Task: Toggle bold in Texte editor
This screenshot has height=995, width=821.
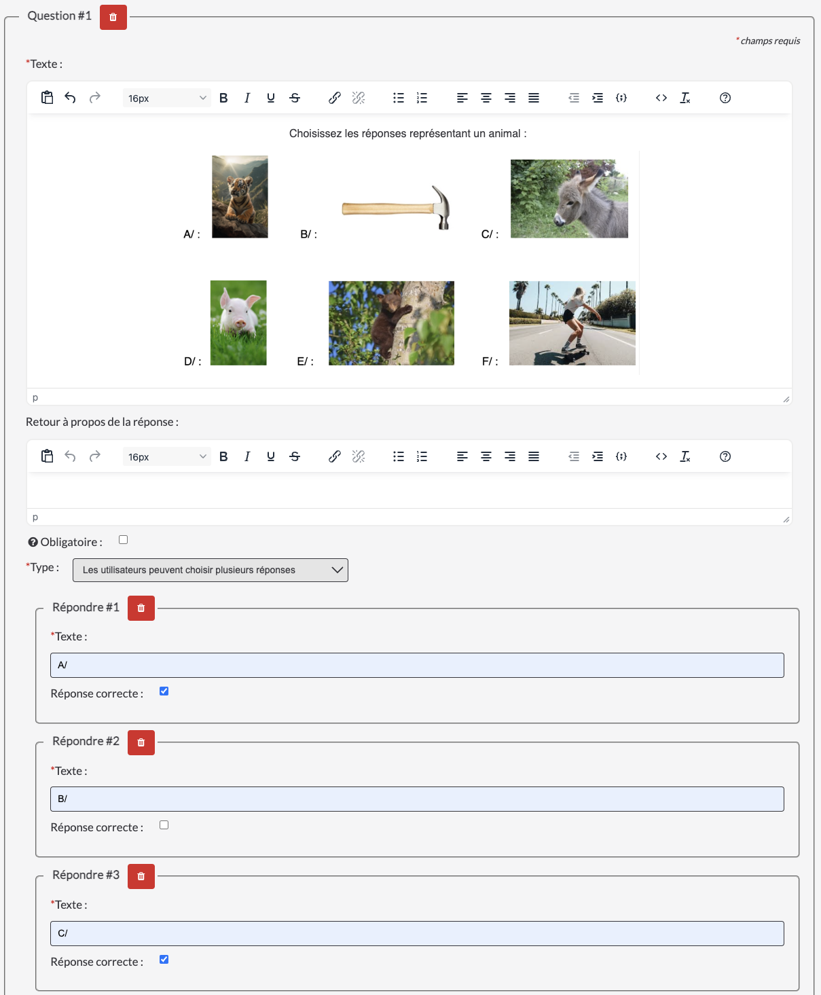Action: tap(223, 98)
